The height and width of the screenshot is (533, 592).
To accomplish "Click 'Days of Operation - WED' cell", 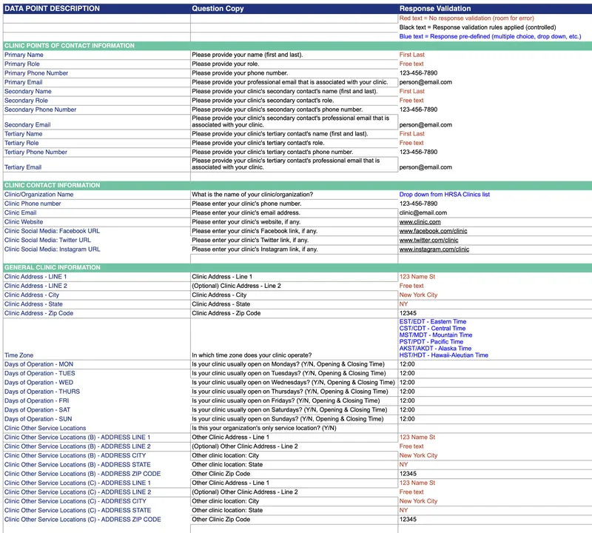I will tap(97, 383).
